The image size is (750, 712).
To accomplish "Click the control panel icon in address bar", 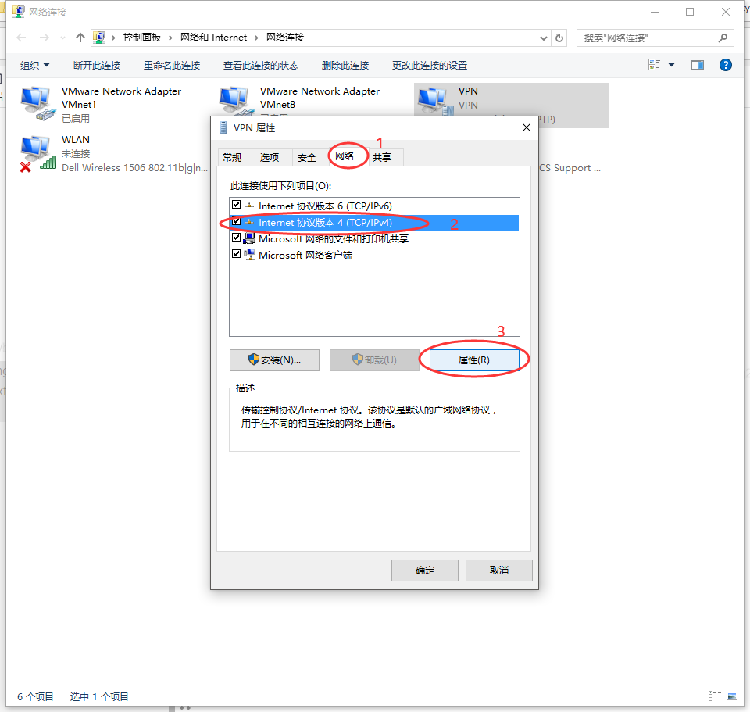I will [x=99, y=38].
